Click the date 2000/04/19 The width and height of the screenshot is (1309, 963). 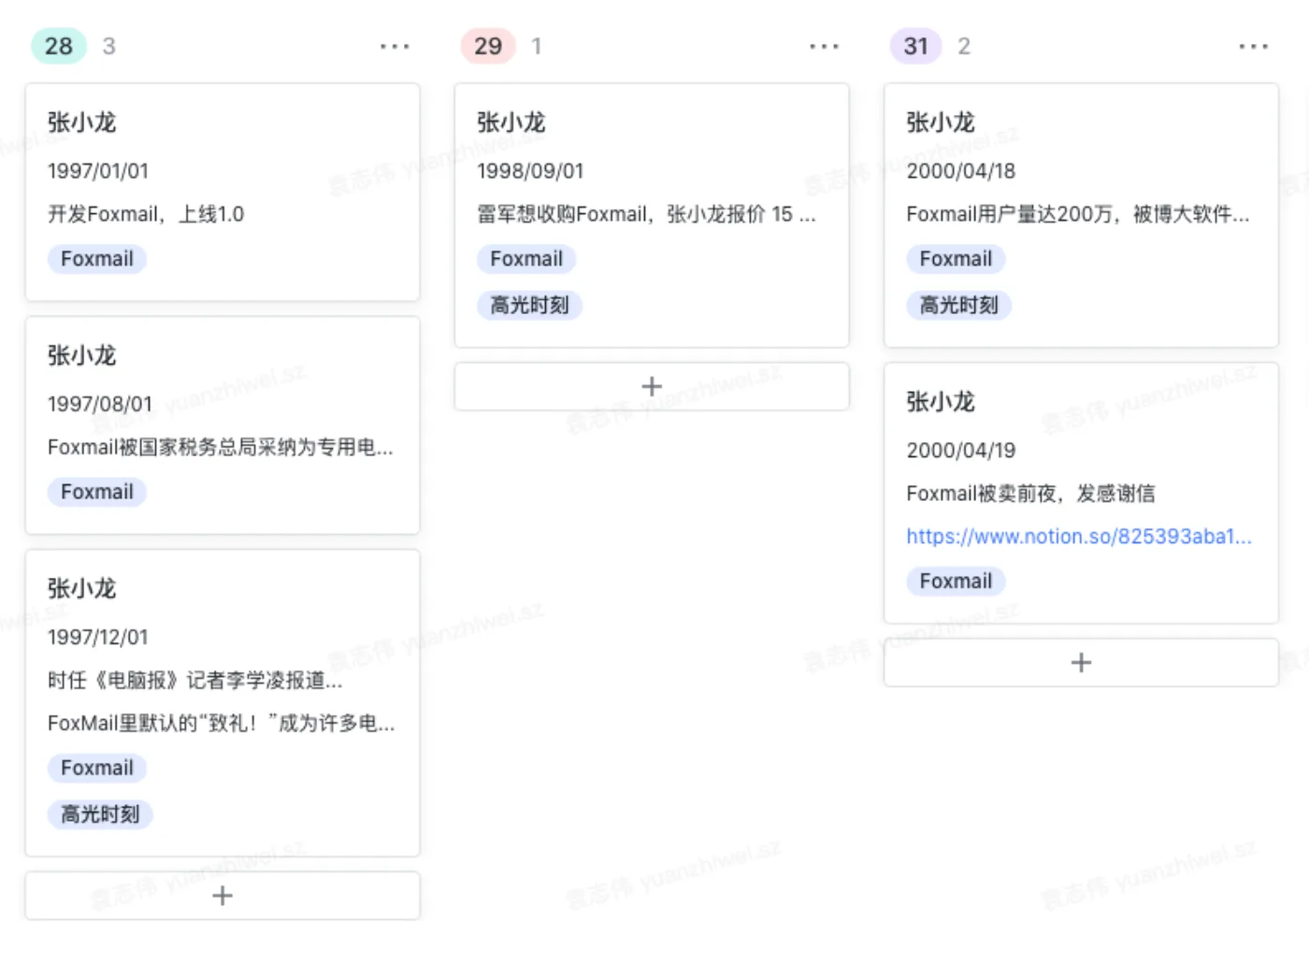coord(961,451)
